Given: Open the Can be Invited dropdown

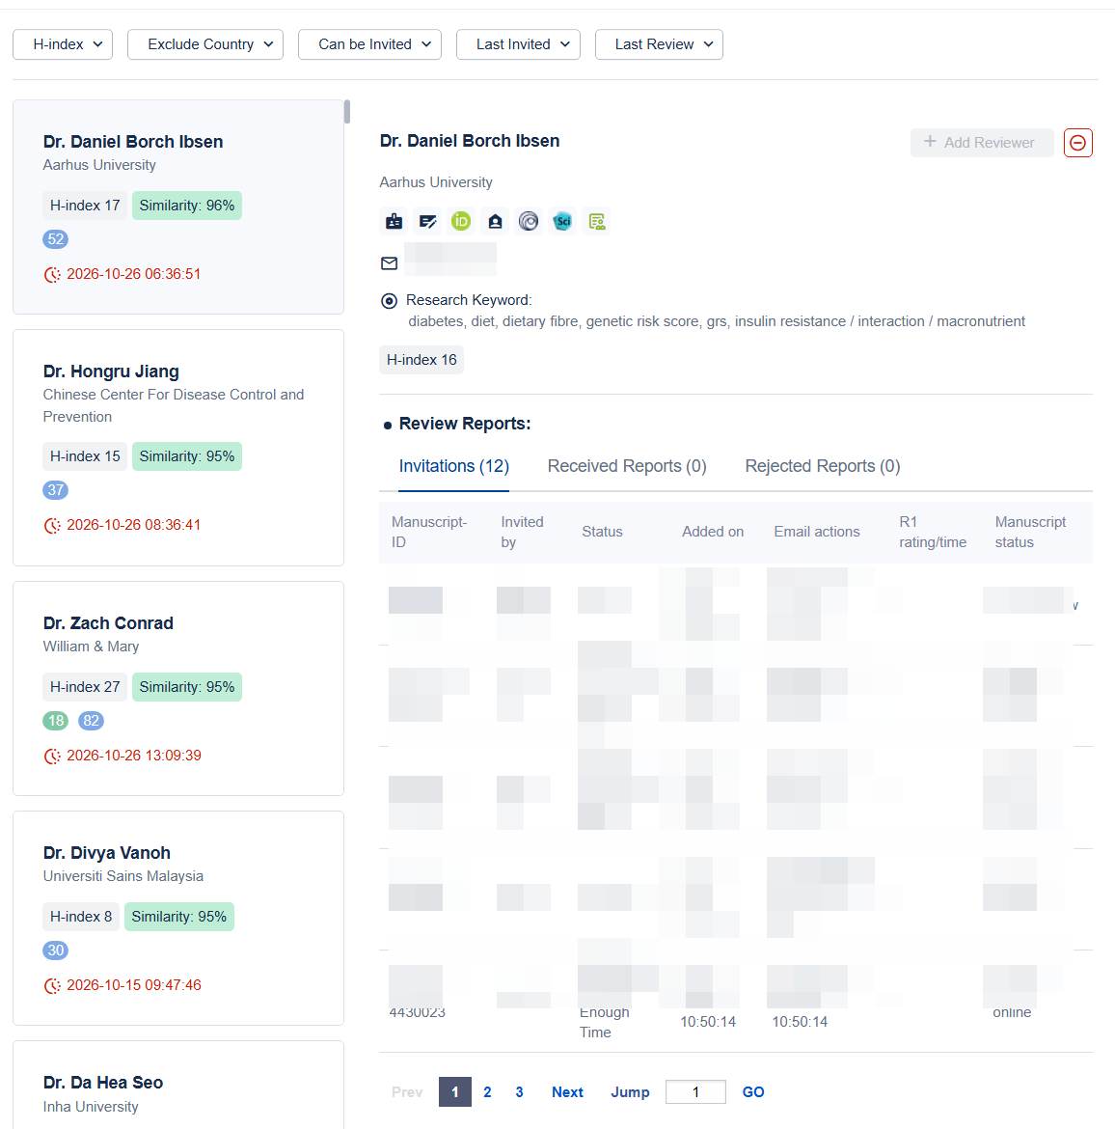Looking at the screenshot, I should (x=370, y=44).
